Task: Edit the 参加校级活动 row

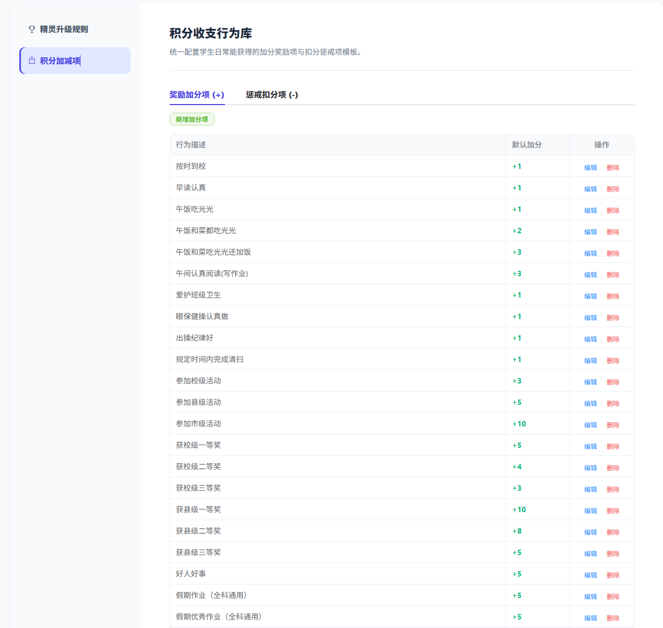Action: pos(591,382)
